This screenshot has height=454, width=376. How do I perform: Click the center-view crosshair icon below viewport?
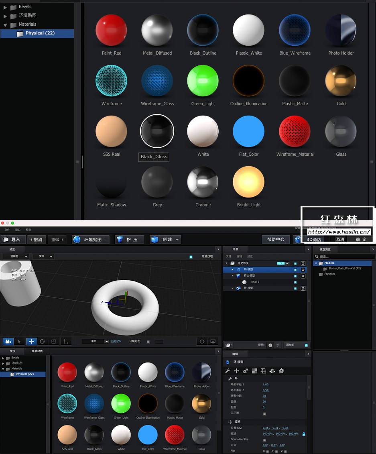pyautogui.click(x=202, y=341)
